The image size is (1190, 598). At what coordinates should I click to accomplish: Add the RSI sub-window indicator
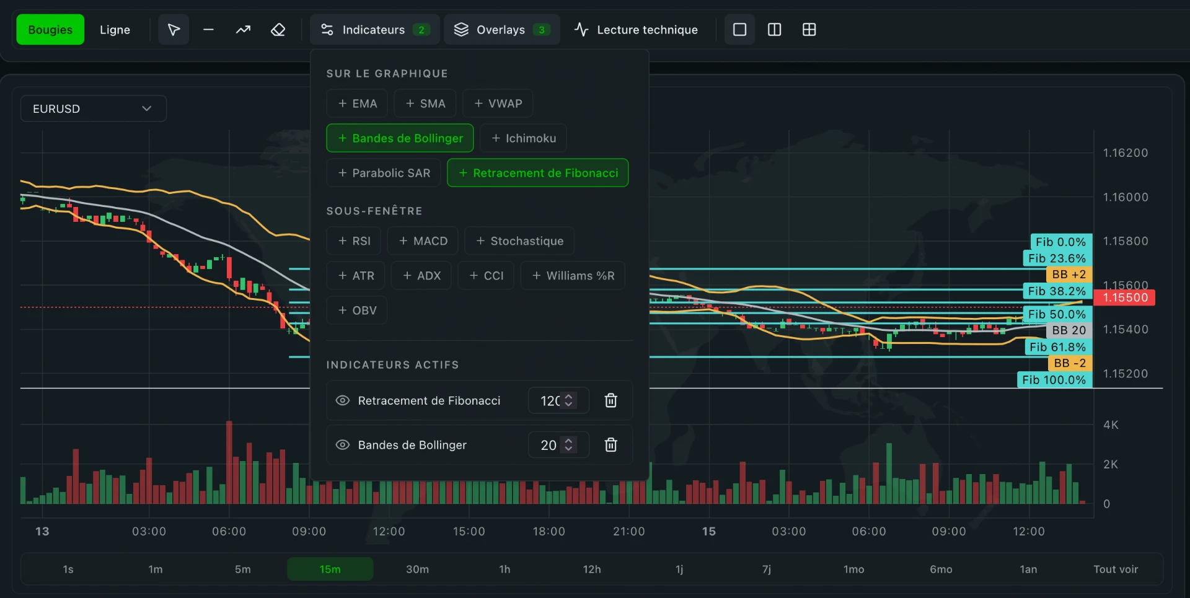tap(354, 241)
